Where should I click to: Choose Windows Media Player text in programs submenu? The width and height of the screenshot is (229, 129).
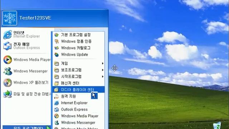click(x=79, y=116)
